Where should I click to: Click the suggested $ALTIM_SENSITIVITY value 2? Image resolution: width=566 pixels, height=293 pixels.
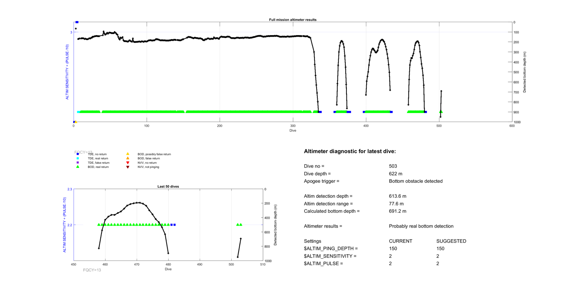point(438,256)
